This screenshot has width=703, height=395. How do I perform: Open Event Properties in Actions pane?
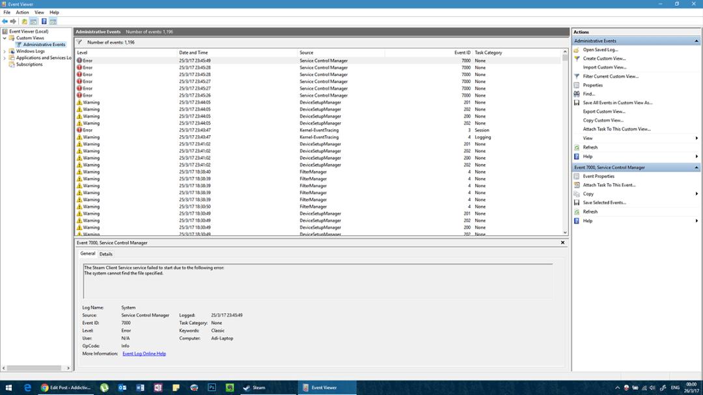[x=599, y=176]
